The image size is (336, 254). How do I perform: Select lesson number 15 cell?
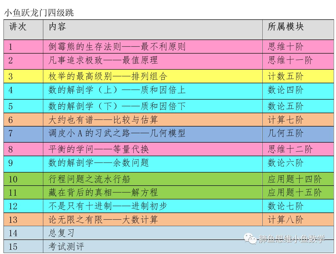(23, 246)
